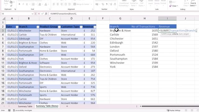Open the Borders button
Image resolution: width=199 pixels, height=112 pixels.
coord(33,4)
